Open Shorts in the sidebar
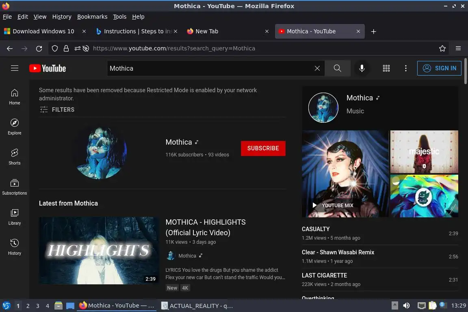The width and height of the screenshot is (468, 312). coord(15,157)
